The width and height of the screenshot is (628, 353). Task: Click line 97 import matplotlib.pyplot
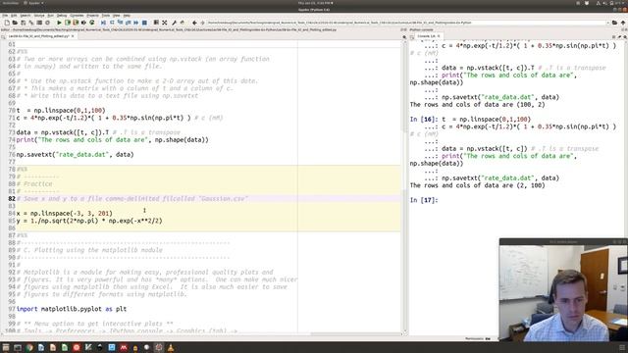coord(72,309)
